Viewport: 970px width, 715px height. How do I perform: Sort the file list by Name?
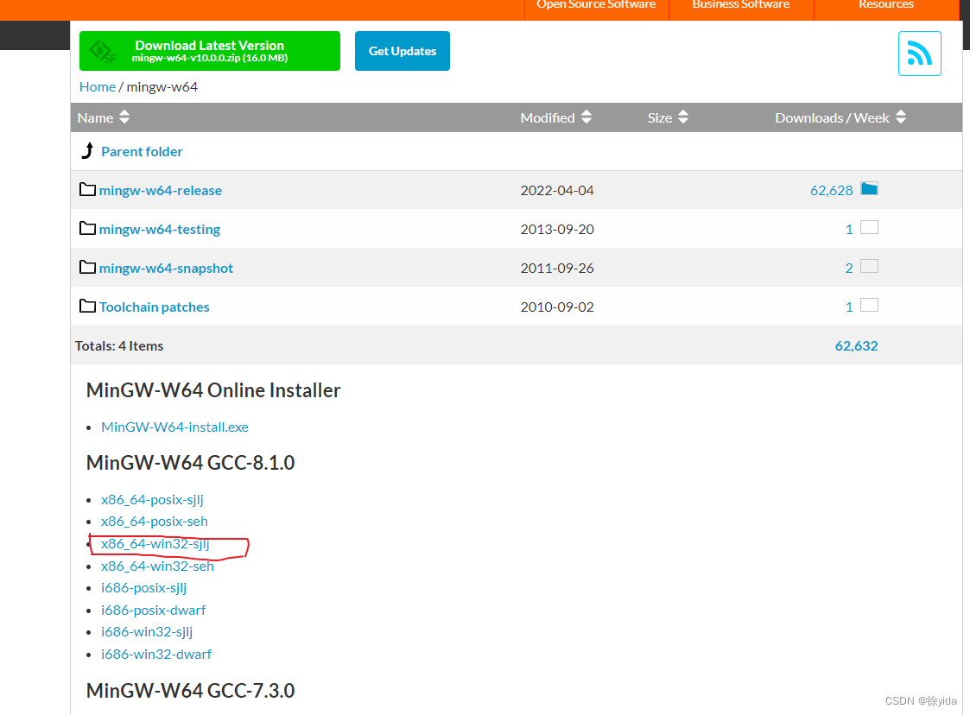coord(104,117)
